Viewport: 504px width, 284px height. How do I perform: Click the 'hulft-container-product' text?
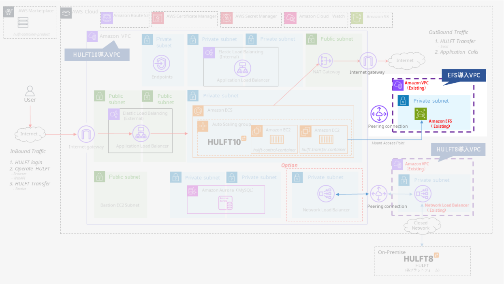tap(31, 34)
